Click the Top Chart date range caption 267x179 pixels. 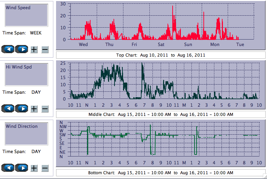pyautogui.click(x=161, y=55)
